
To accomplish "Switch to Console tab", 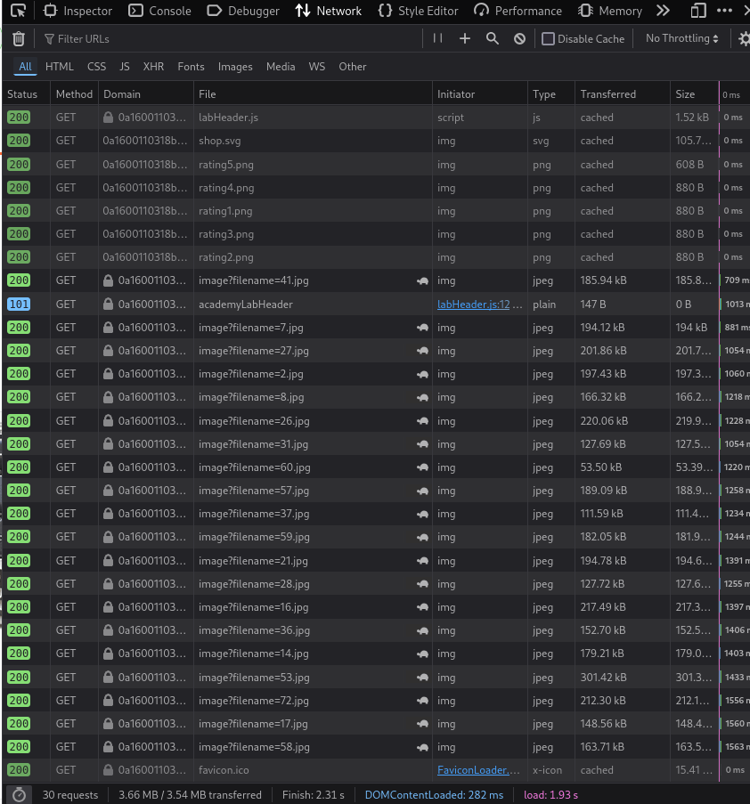I will coord(159,11).
